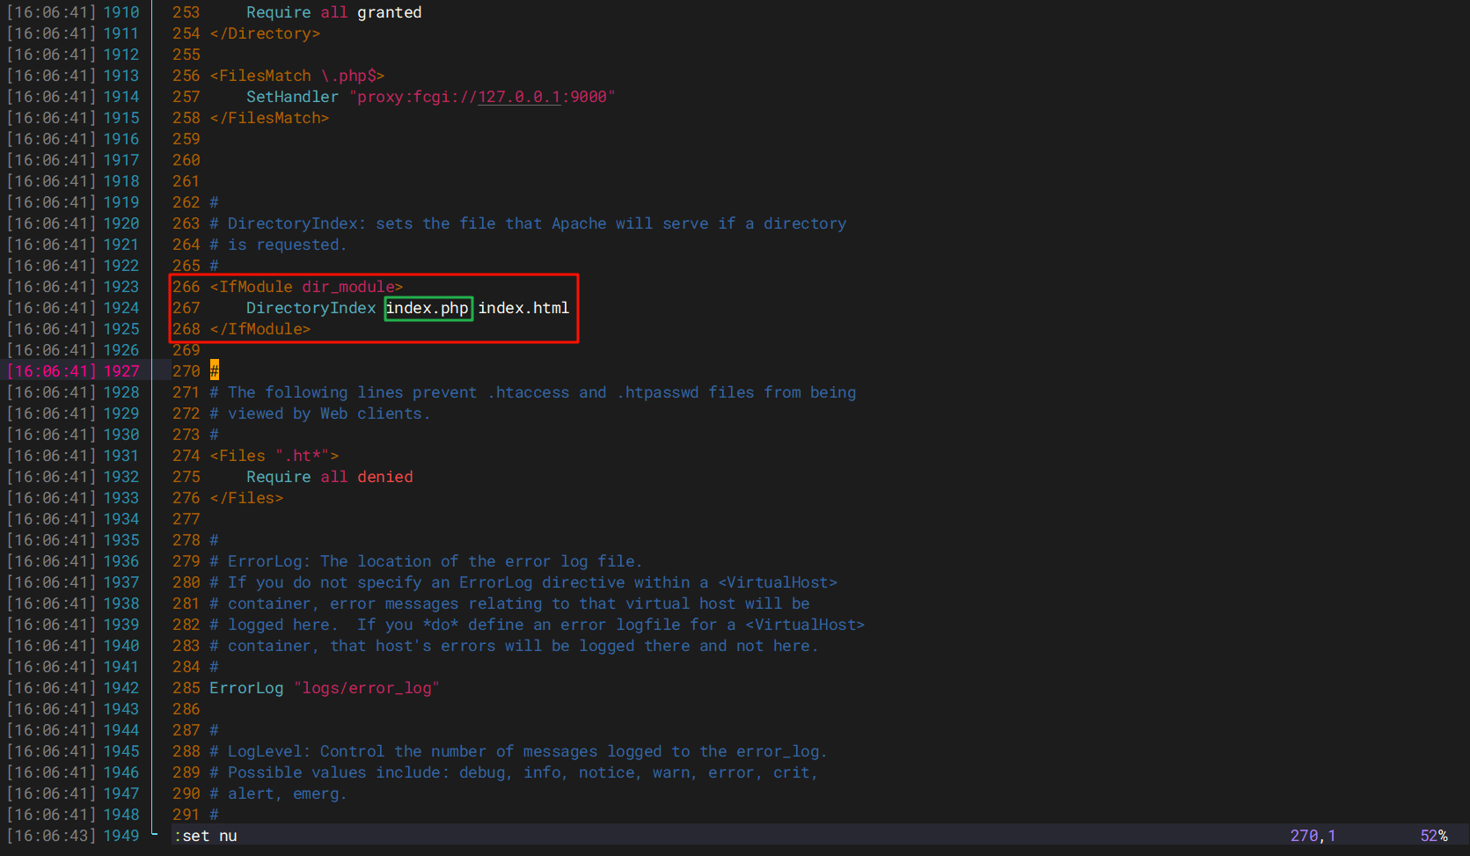Click the underlined 127.0.0.1 address
The height and width of the screenshot is (856, 1470).
click(519, 97)
